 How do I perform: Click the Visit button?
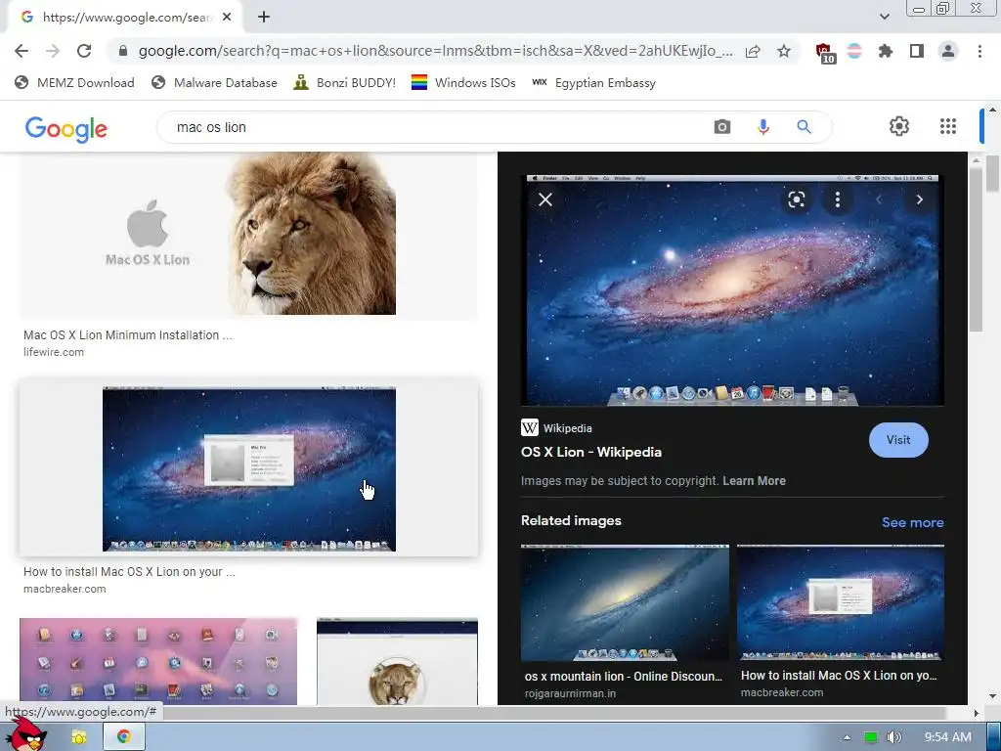[x=898, y=440]
